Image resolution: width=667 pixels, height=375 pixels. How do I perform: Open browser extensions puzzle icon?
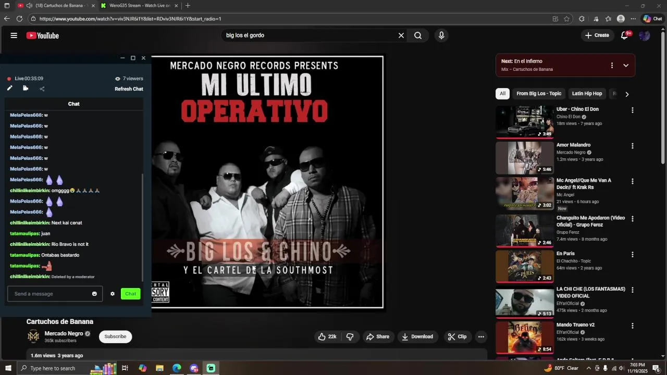pos(582,19)
